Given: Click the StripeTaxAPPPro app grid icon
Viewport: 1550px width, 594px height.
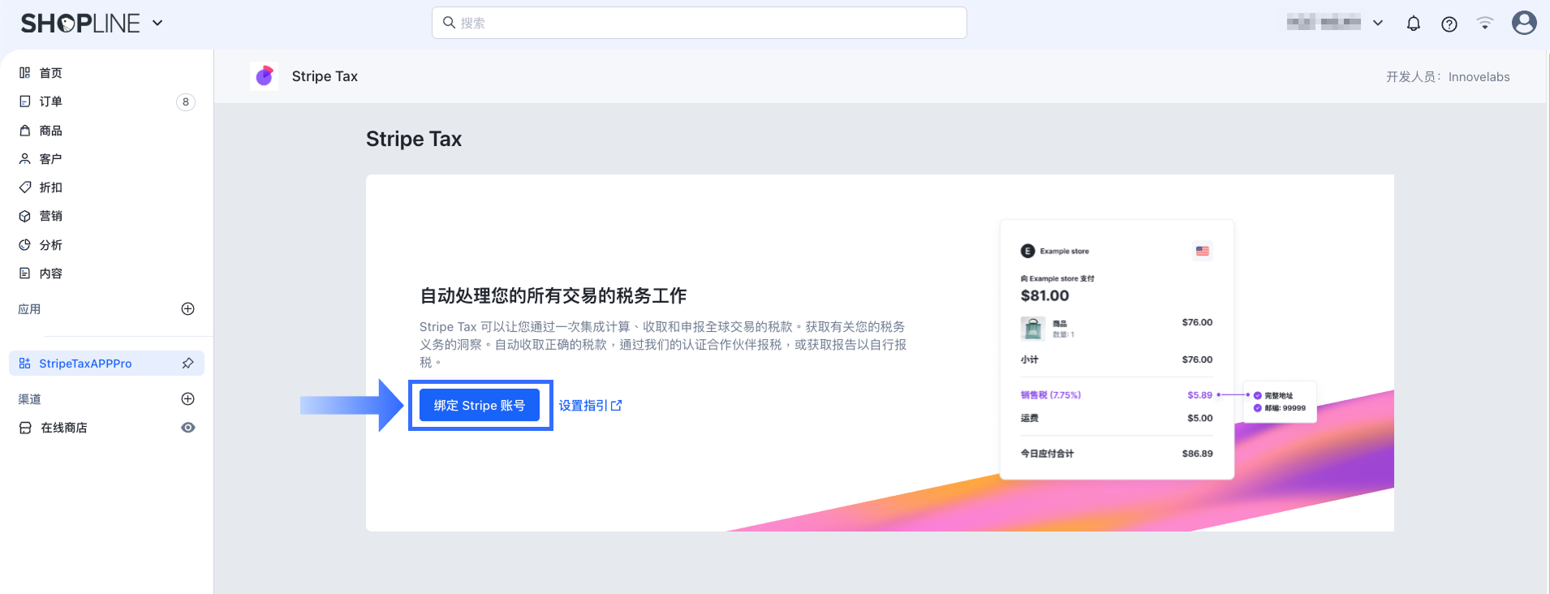Looking at the screenshot, I should 25,364.
